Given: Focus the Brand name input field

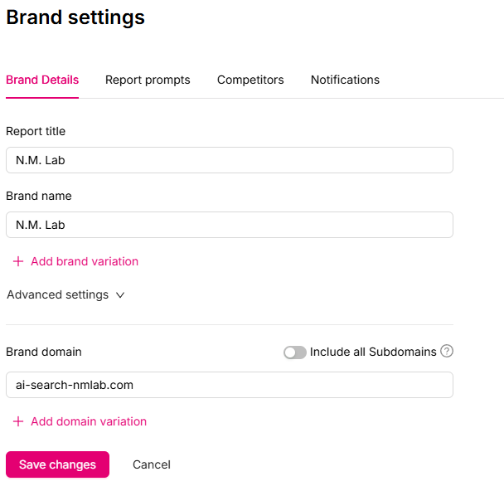Looking at the screenshot, I should tap(230, 225).
